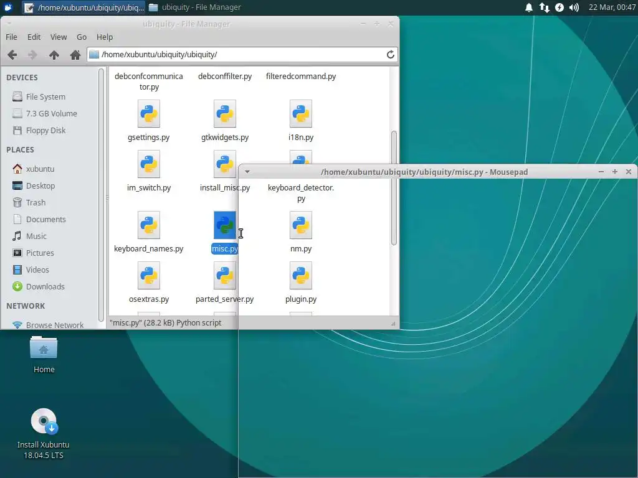
Task: Open the View menu in File Manager
Action: pyautogui.click(x=59, y=37)
